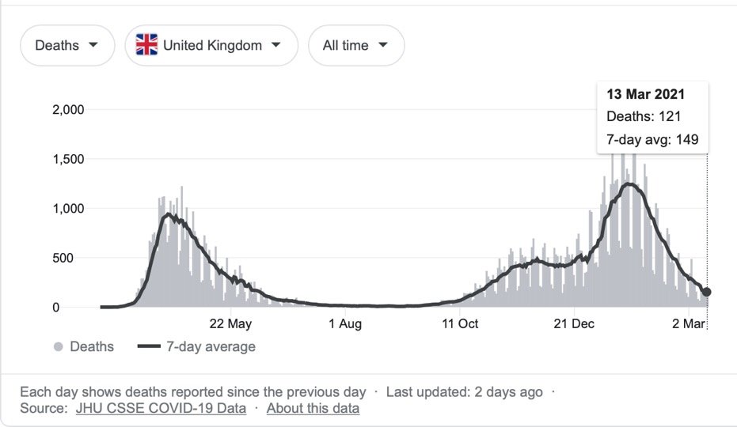This screenshot has height=427, width=737.
Task: Open the United Kingdom country selector
Action: pos(211,45)
